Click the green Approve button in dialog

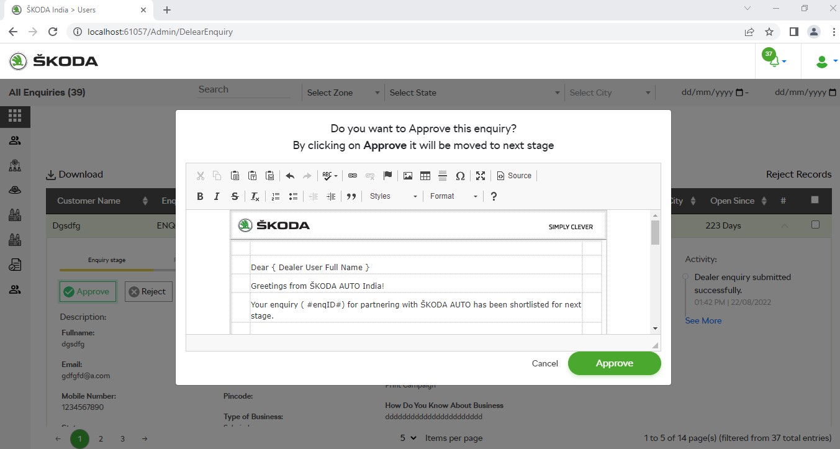pyautogui.click(x=615, y=363)
